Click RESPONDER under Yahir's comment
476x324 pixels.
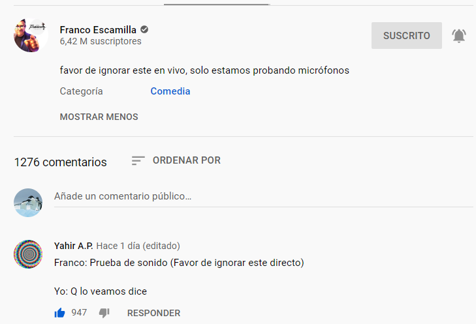153,313
